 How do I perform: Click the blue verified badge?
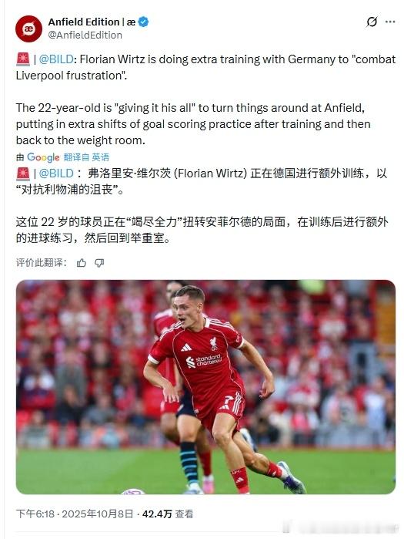click(x=143, y=22)
